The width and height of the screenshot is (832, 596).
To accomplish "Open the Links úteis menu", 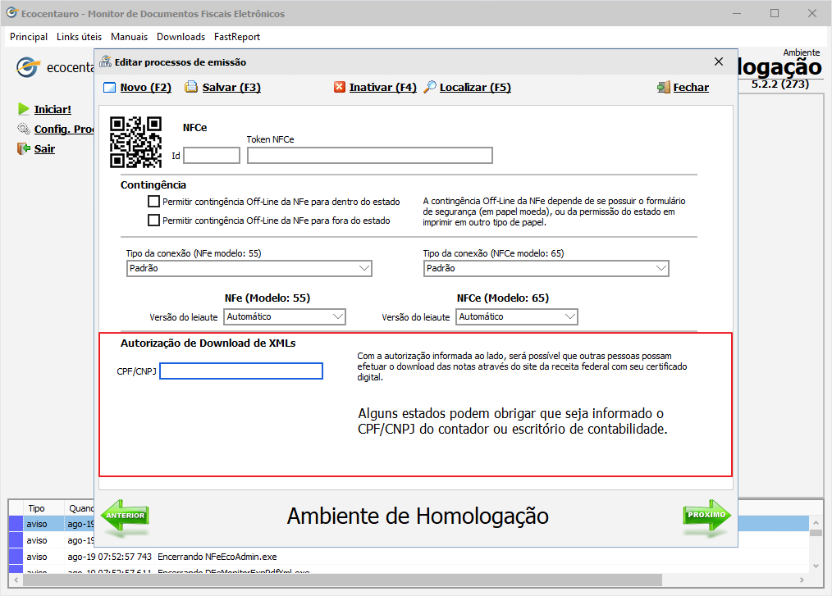I will [79, 37].
